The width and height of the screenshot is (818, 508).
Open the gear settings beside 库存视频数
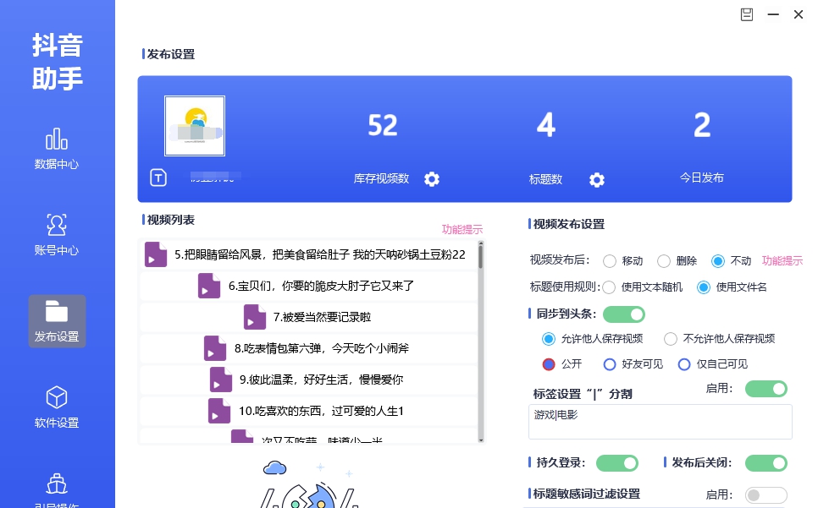click(x=432, y=179)
